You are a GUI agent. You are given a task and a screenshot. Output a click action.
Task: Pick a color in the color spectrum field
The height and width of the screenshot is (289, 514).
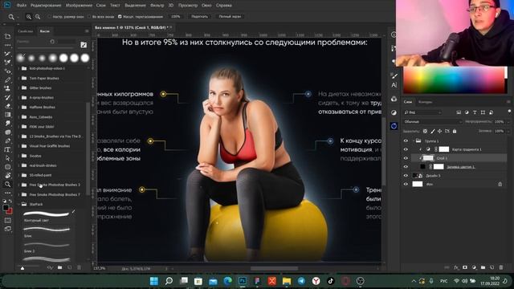pos(454,80)
